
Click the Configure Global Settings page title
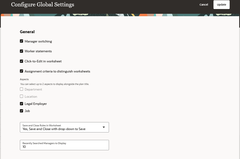(x=42, y=5)
